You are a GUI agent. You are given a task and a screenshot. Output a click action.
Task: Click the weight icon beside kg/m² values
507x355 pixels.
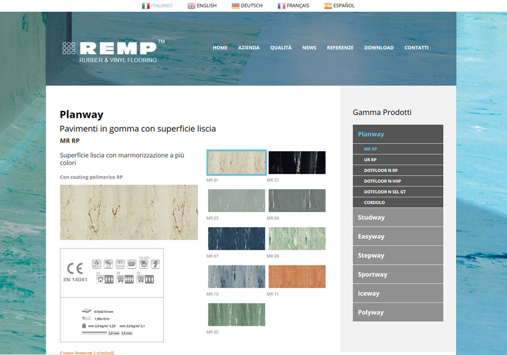pos(84,326)
